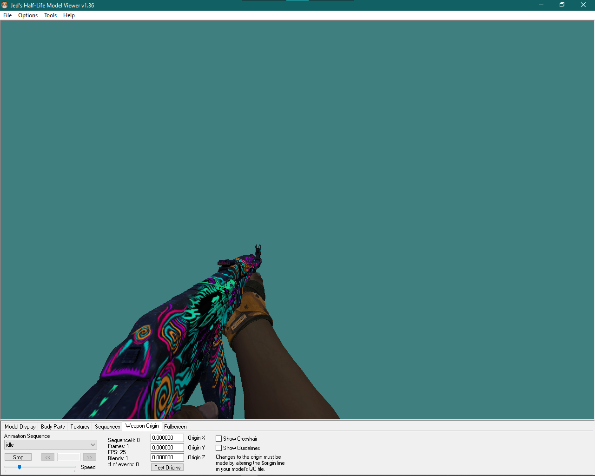
Task: Switch to the Textures tab
Action: [80, 427]
